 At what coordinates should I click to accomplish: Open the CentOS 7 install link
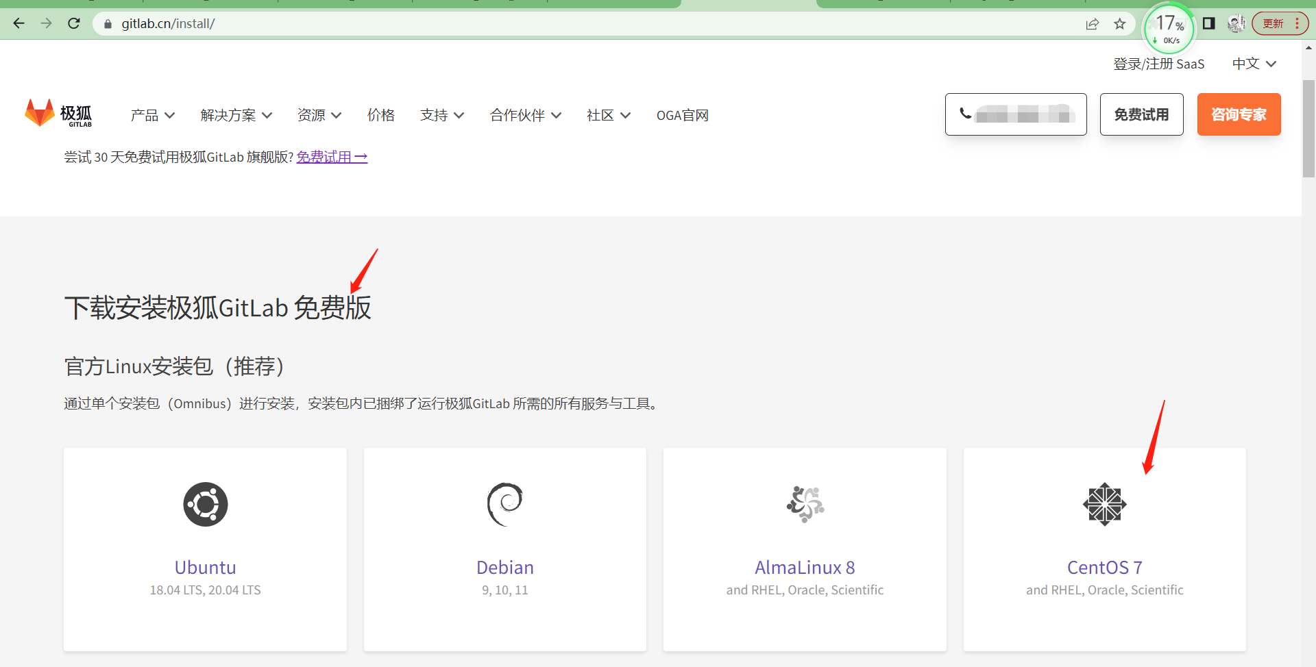(x=1105, y=567)
